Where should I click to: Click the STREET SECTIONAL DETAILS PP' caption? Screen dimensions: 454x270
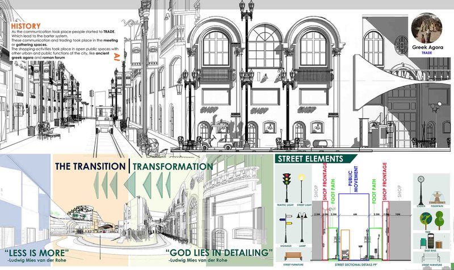356,265
